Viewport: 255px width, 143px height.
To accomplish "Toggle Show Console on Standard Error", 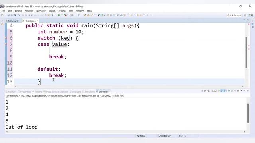I will (x=225, y=91).
